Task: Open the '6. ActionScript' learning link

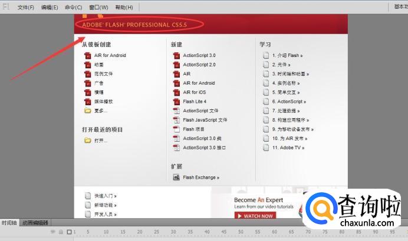Action: [x=289, y=102]
